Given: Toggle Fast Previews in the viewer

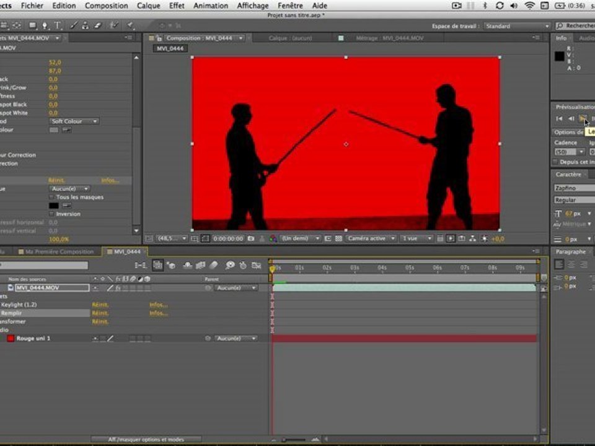Looking at the screenshot, I should 451,238.
